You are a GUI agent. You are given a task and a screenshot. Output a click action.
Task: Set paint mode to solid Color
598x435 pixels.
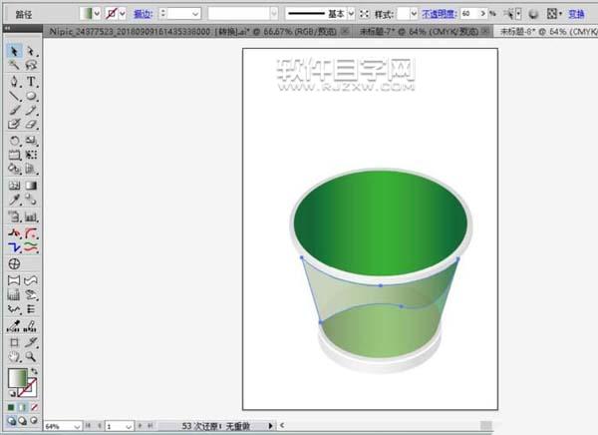pos(11,407)
